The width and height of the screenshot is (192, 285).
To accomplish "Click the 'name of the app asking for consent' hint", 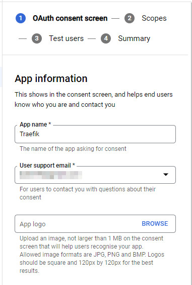I will (x=73, y=149).
